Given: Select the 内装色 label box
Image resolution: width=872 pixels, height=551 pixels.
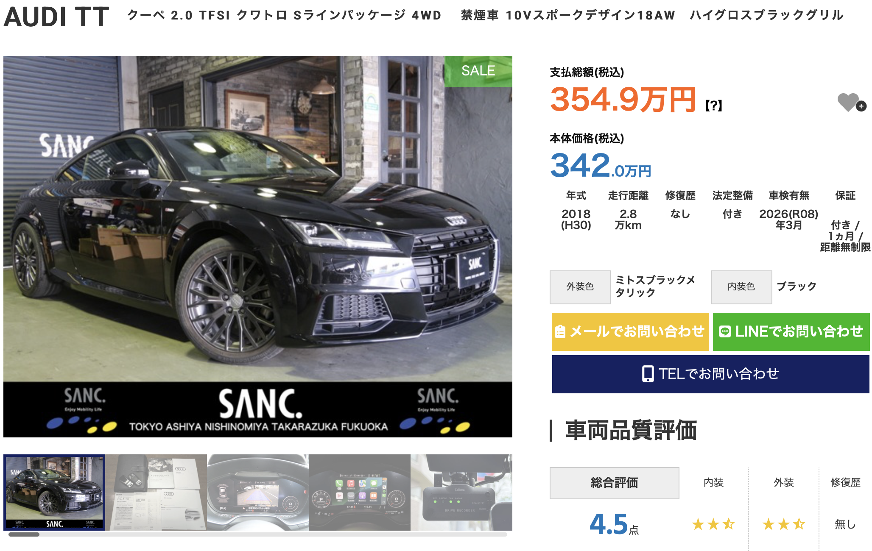Looking at the screenshot, I should click(741, 287).
